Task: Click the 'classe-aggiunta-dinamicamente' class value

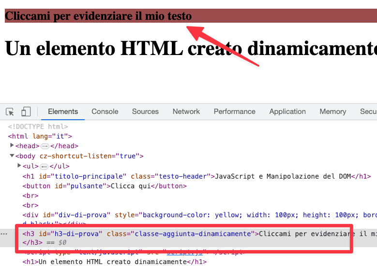Action: [x=193, y=234]
